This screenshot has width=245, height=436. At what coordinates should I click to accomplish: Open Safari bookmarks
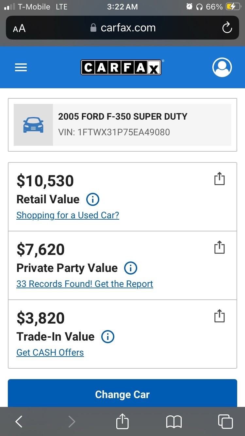coord(174,422)
